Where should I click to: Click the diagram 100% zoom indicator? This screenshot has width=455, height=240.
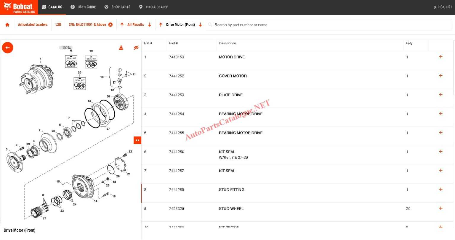pyautogui.click(x=66, y=48)
